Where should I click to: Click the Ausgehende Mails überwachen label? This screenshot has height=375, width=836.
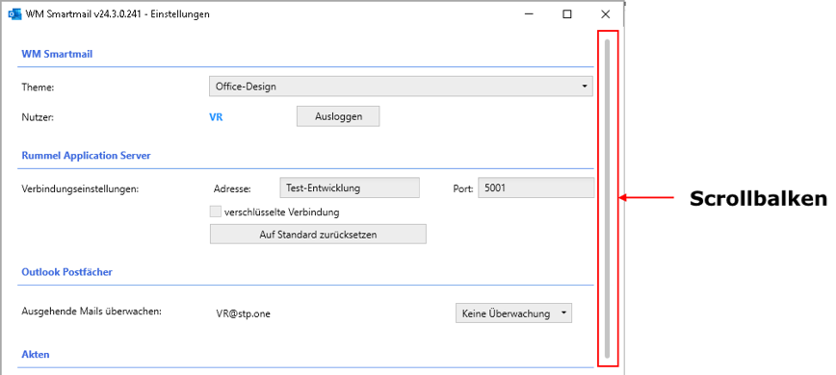pyautogui.click(x=91, y=312)
